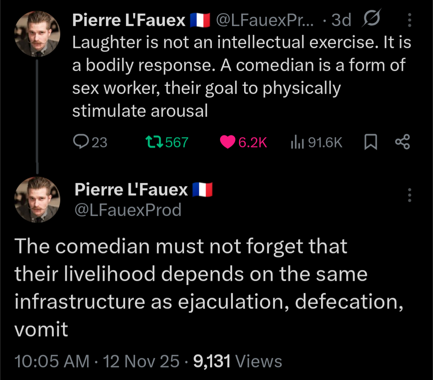Toggle the pink heart like icon
Image resolution: width=433 pixels, height=380 pixels.
click(x=228, y=142)
